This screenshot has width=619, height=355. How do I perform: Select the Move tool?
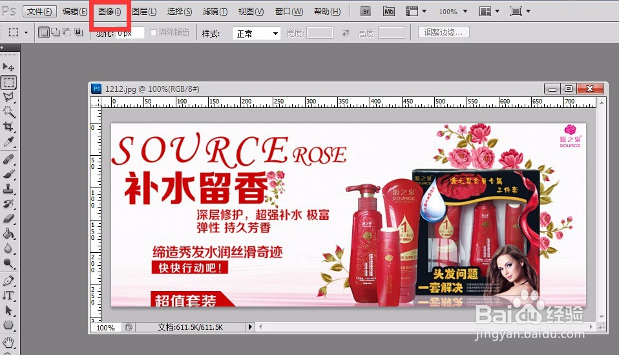(x=8, y=67)
